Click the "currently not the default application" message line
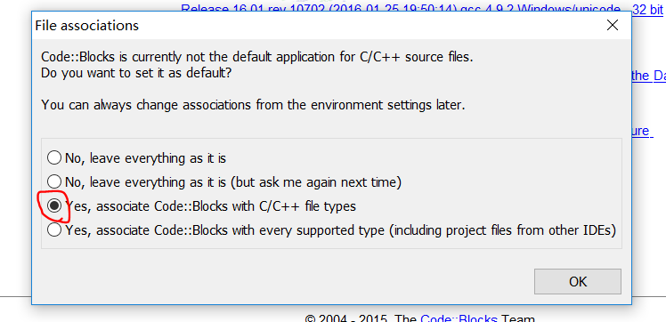The image size is (666, 322). tap(257, 57)
